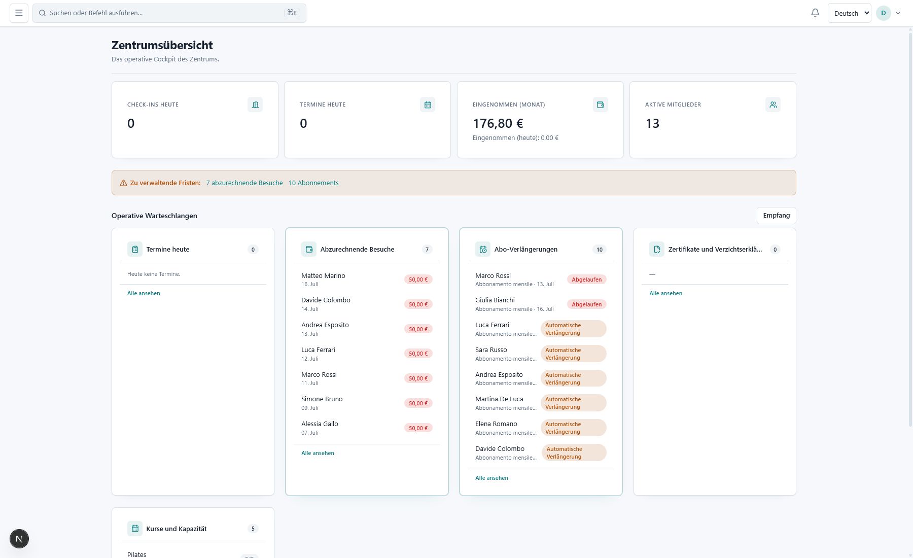Click the clipboard icon beside Termine heute queue
Screen dimensions: 913x558
pos(135,249)
